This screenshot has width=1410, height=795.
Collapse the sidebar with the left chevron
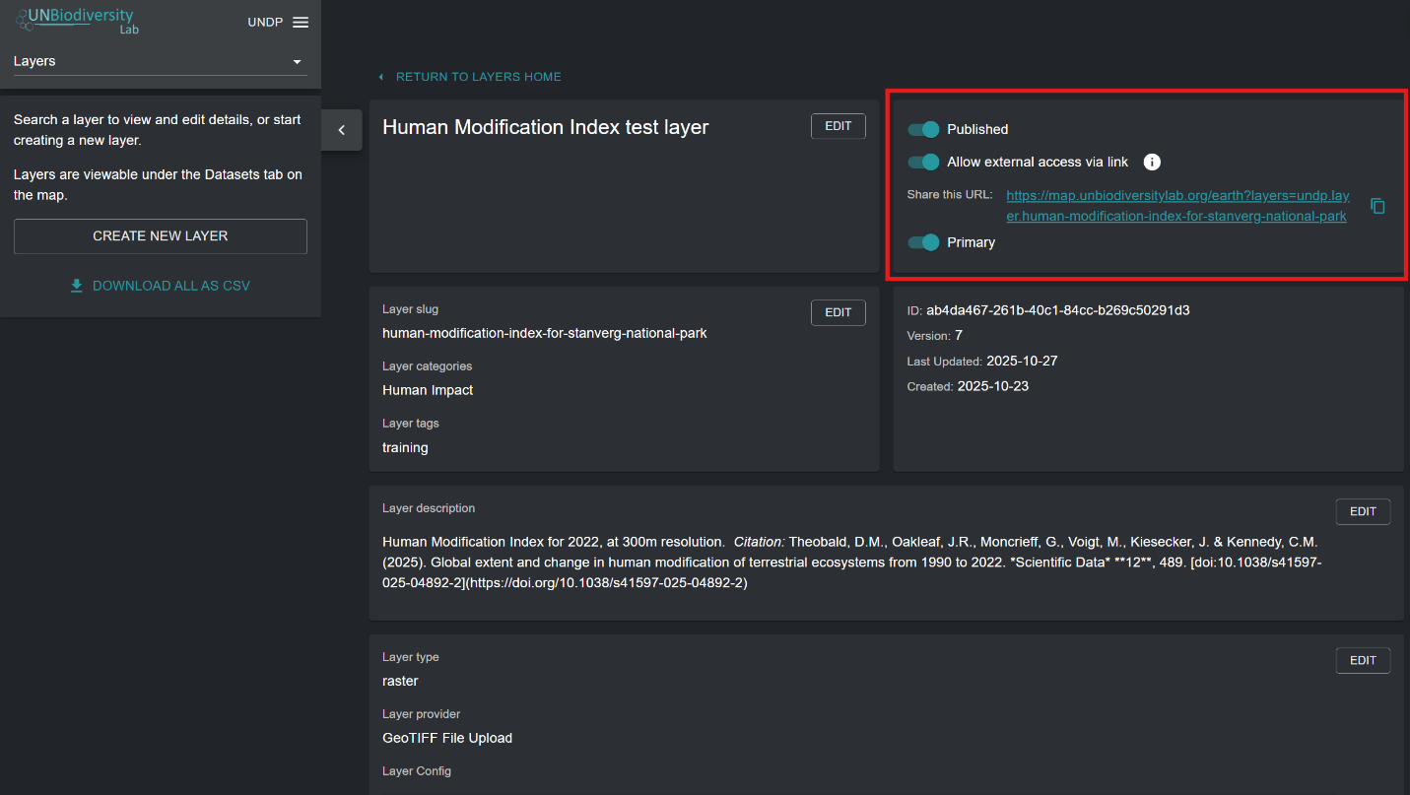(x=342, y=130)
